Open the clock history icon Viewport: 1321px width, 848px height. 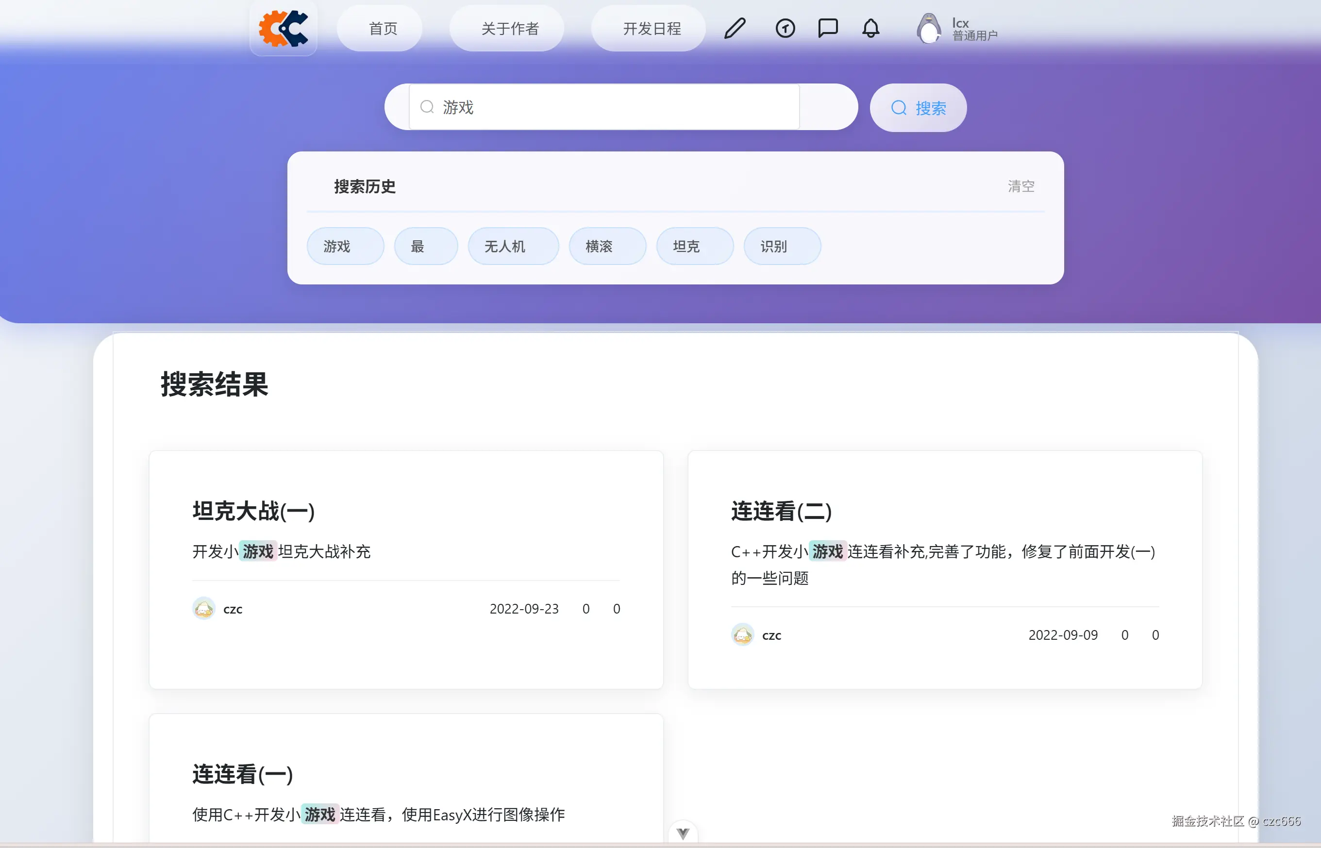[x=785, y=28]
